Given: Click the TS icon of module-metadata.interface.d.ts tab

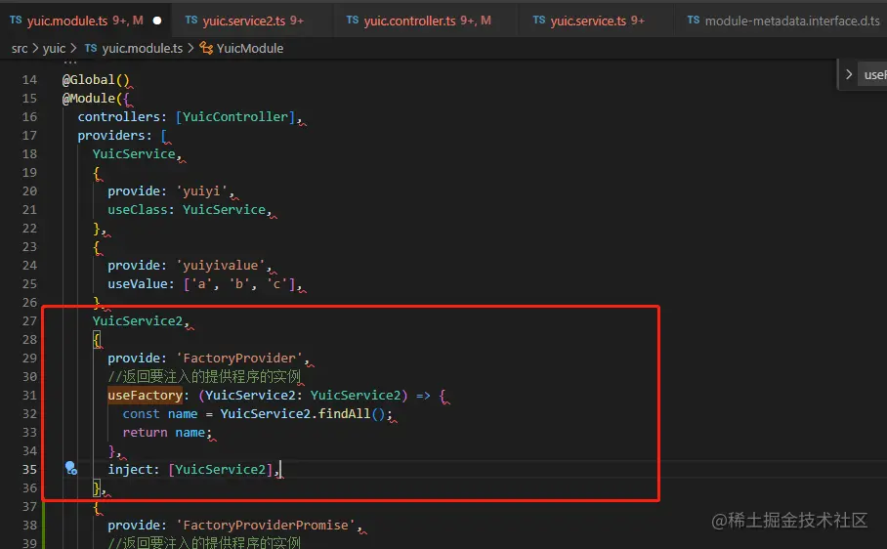Looking at the screenshot, I should point(694,21).
